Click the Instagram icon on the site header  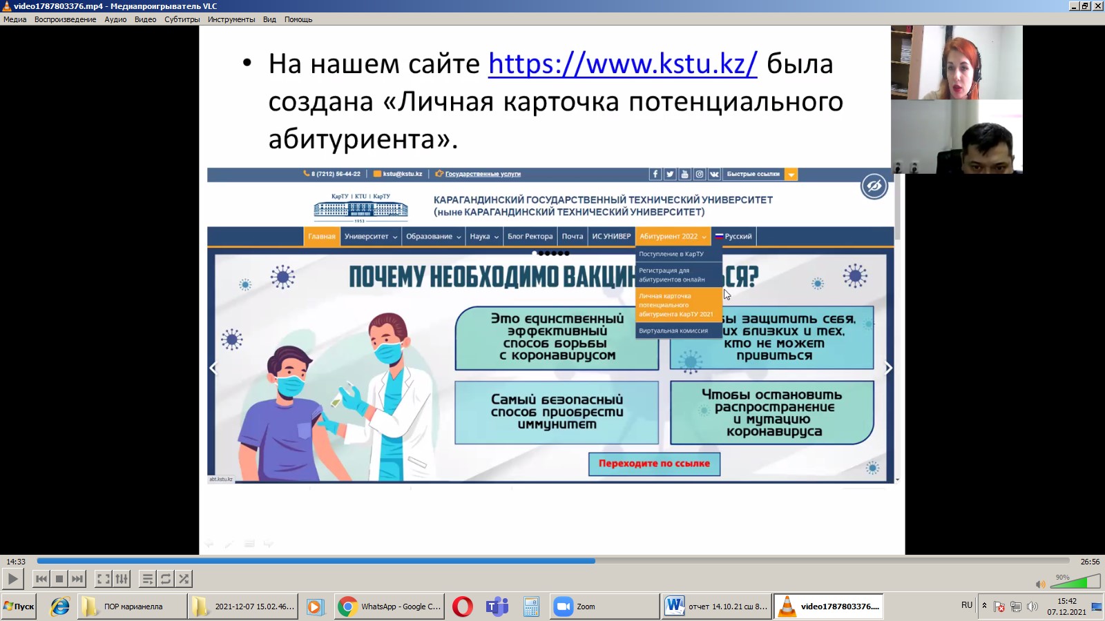point(699,174)
